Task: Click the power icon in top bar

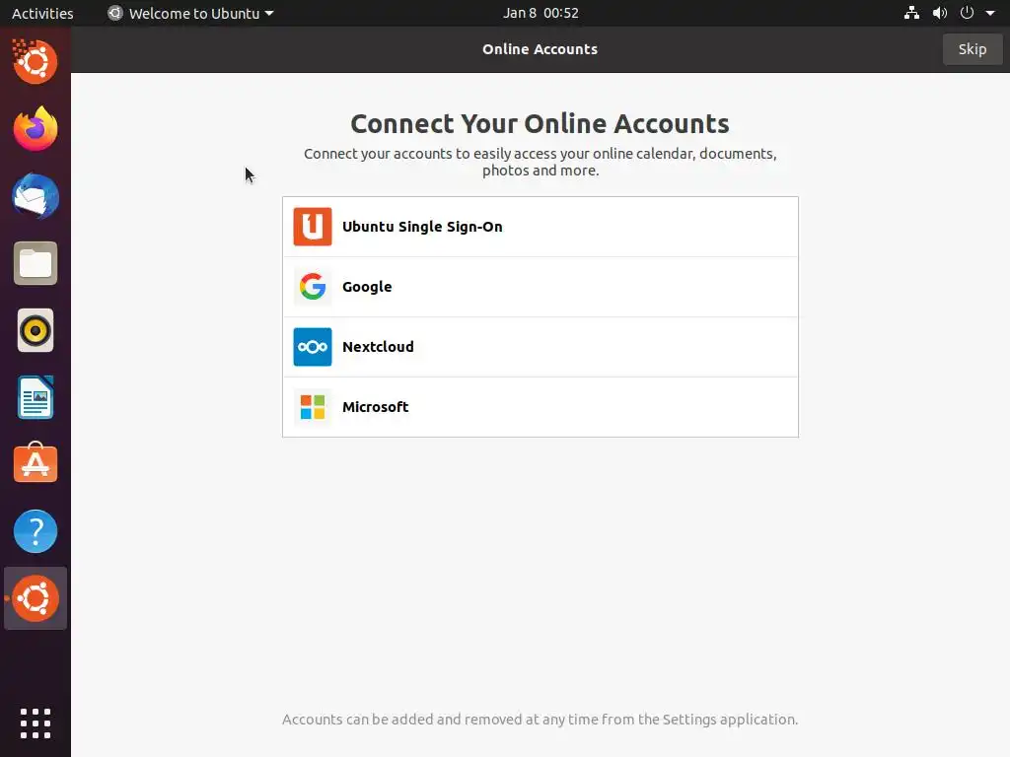Action: tap(967, 13)
